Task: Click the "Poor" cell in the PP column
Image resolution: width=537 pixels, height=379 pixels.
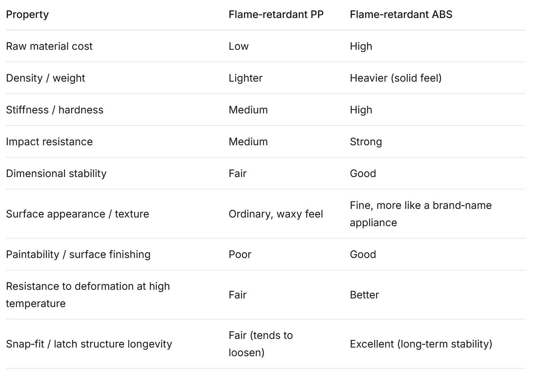Action: point(240,255)
